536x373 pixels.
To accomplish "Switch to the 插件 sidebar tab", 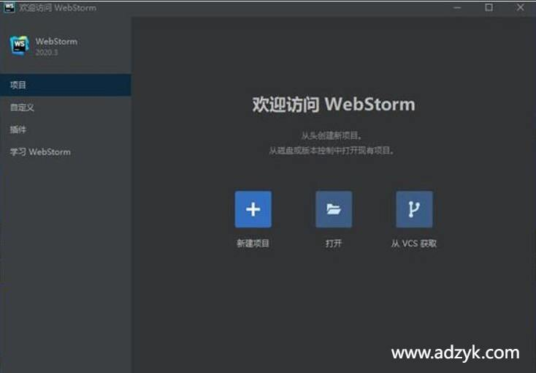I will click(x=66, y=129).
